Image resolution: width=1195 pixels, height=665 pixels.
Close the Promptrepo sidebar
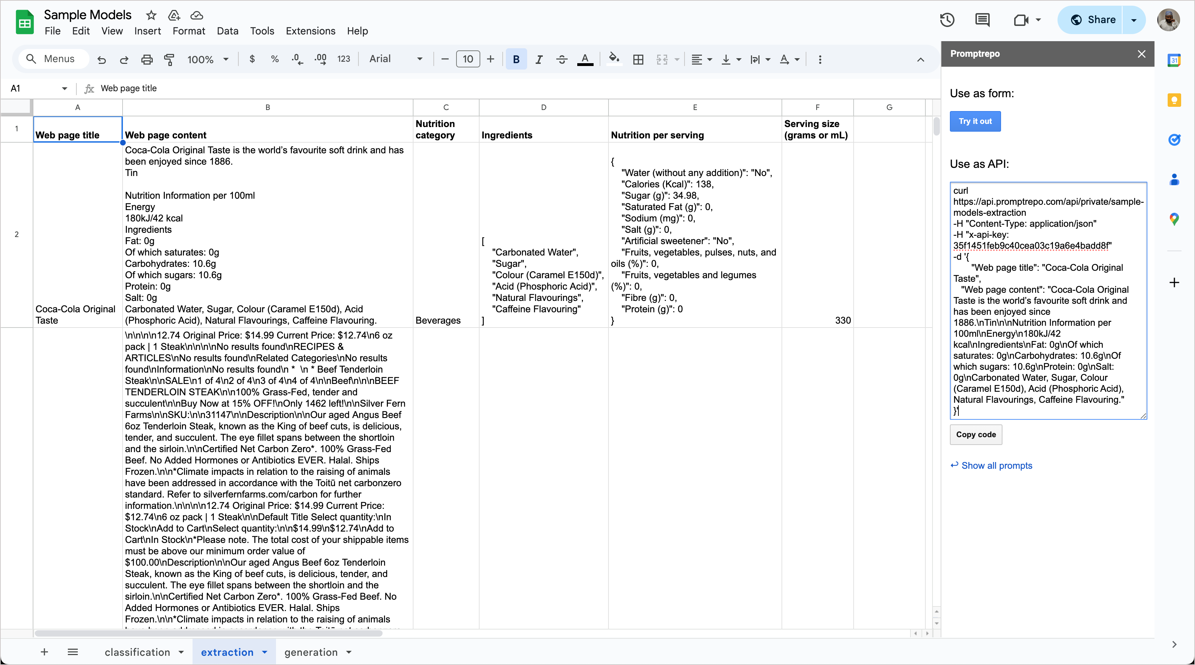coord(1142,54)
